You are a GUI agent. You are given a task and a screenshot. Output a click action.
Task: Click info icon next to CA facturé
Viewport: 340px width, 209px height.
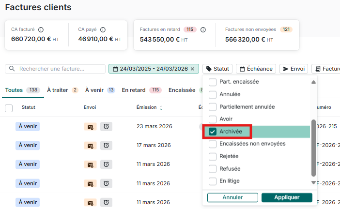point(41,30)
